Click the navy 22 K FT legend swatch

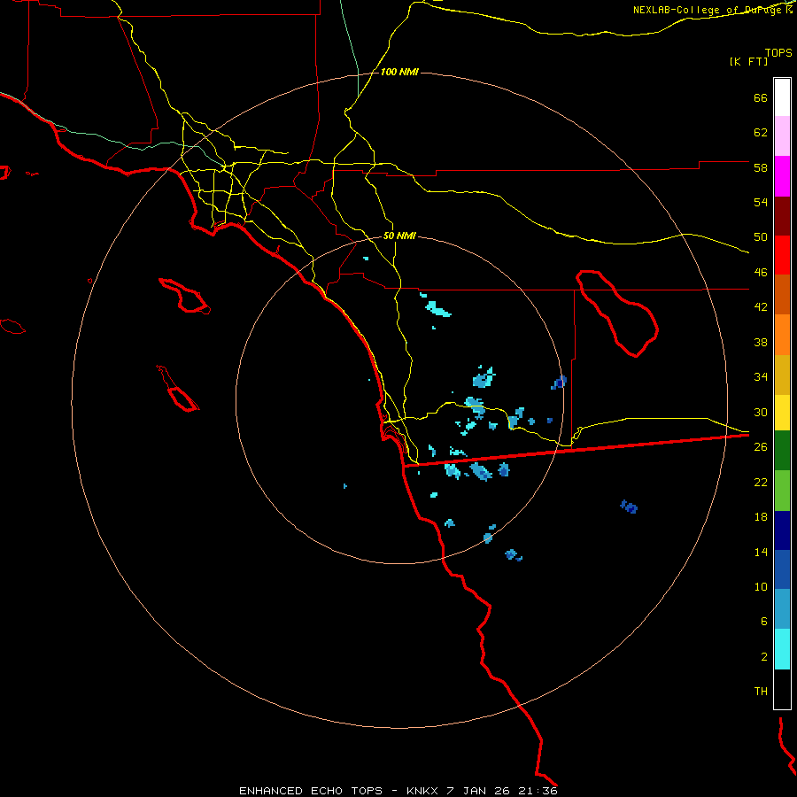pos(782,530)
